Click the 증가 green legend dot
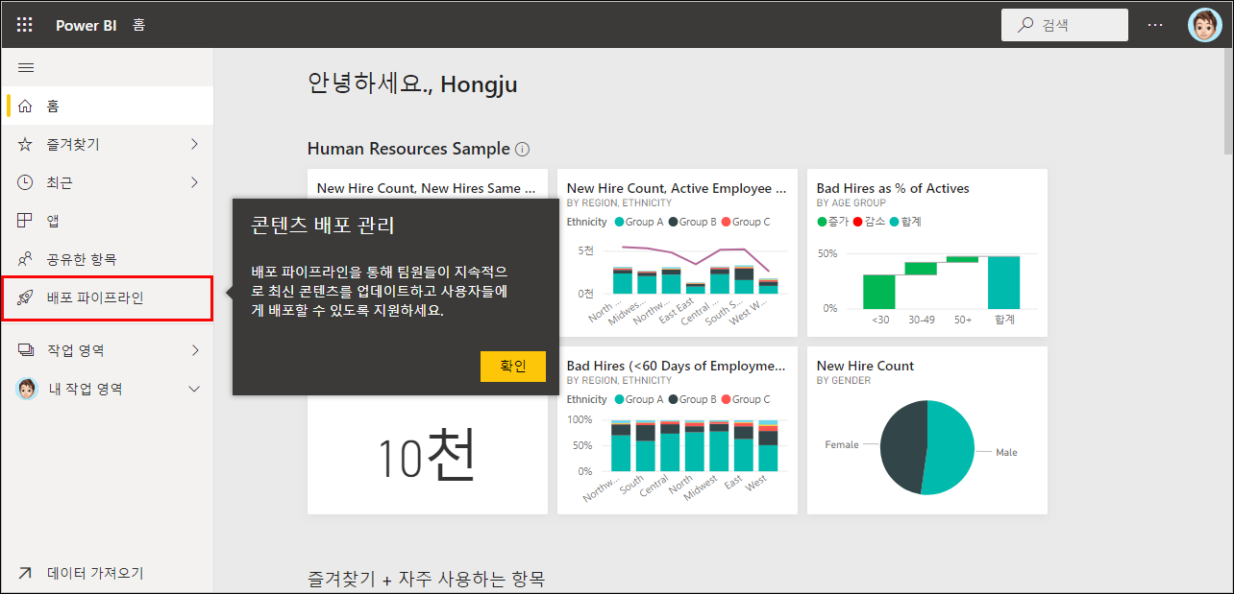Image resolution: width=1234 pixels, height=594 pixels. 822,222
